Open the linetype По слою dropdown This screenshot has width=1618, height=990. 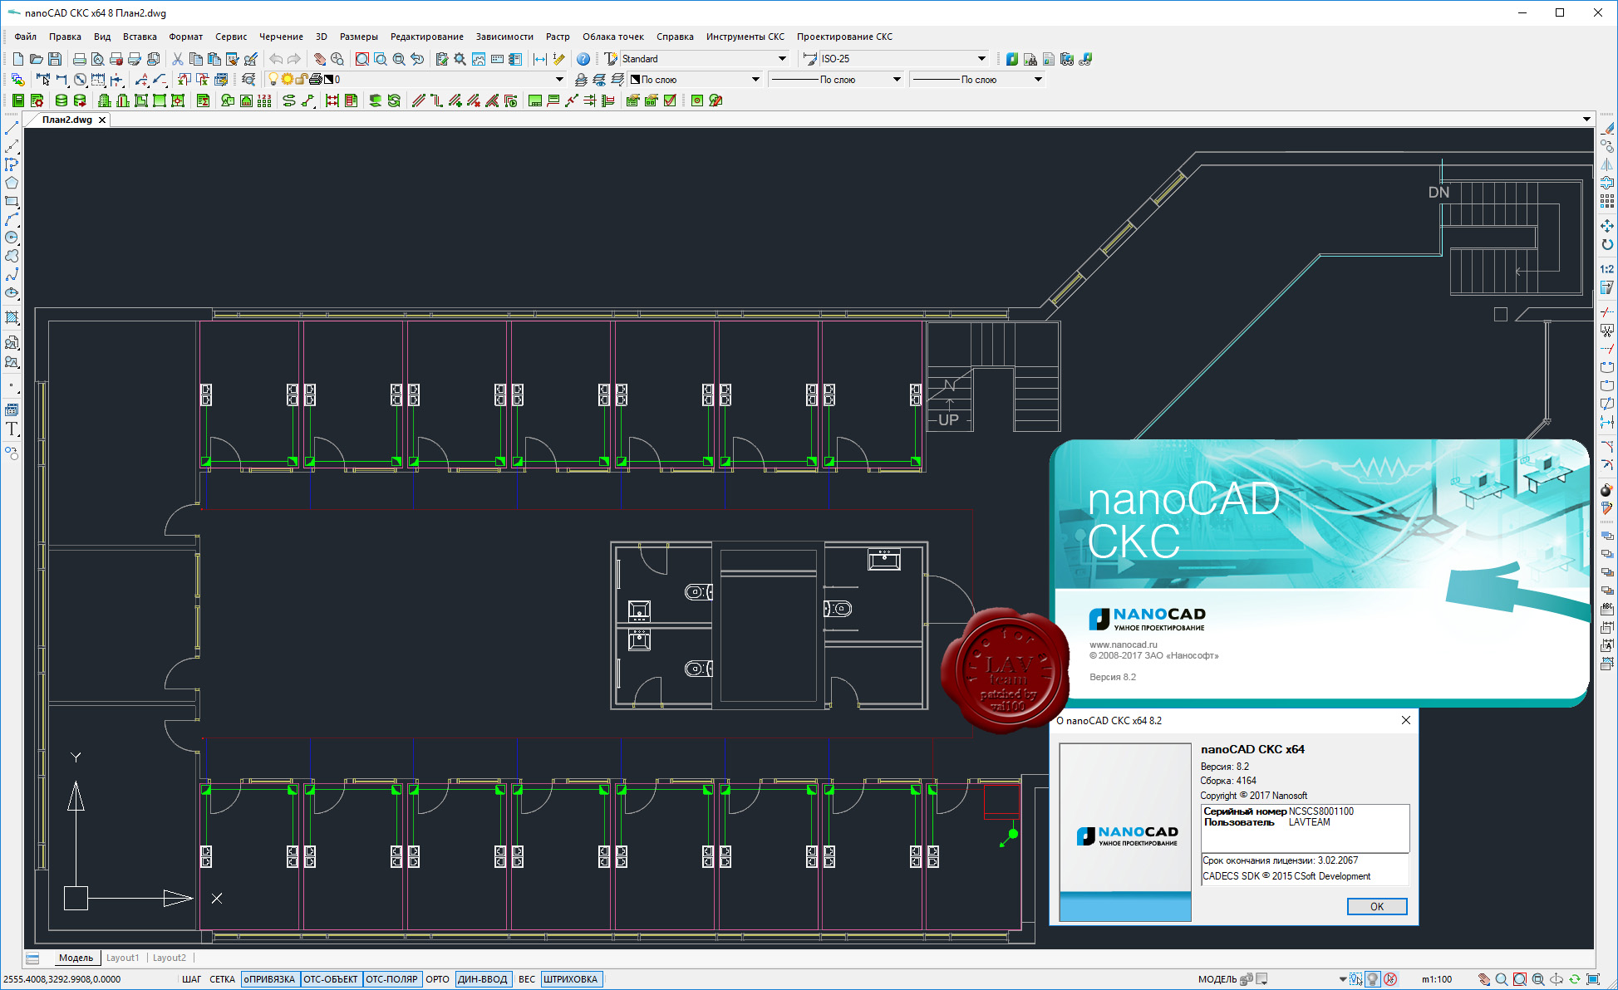pyautogui.click(x=897, y=80)
